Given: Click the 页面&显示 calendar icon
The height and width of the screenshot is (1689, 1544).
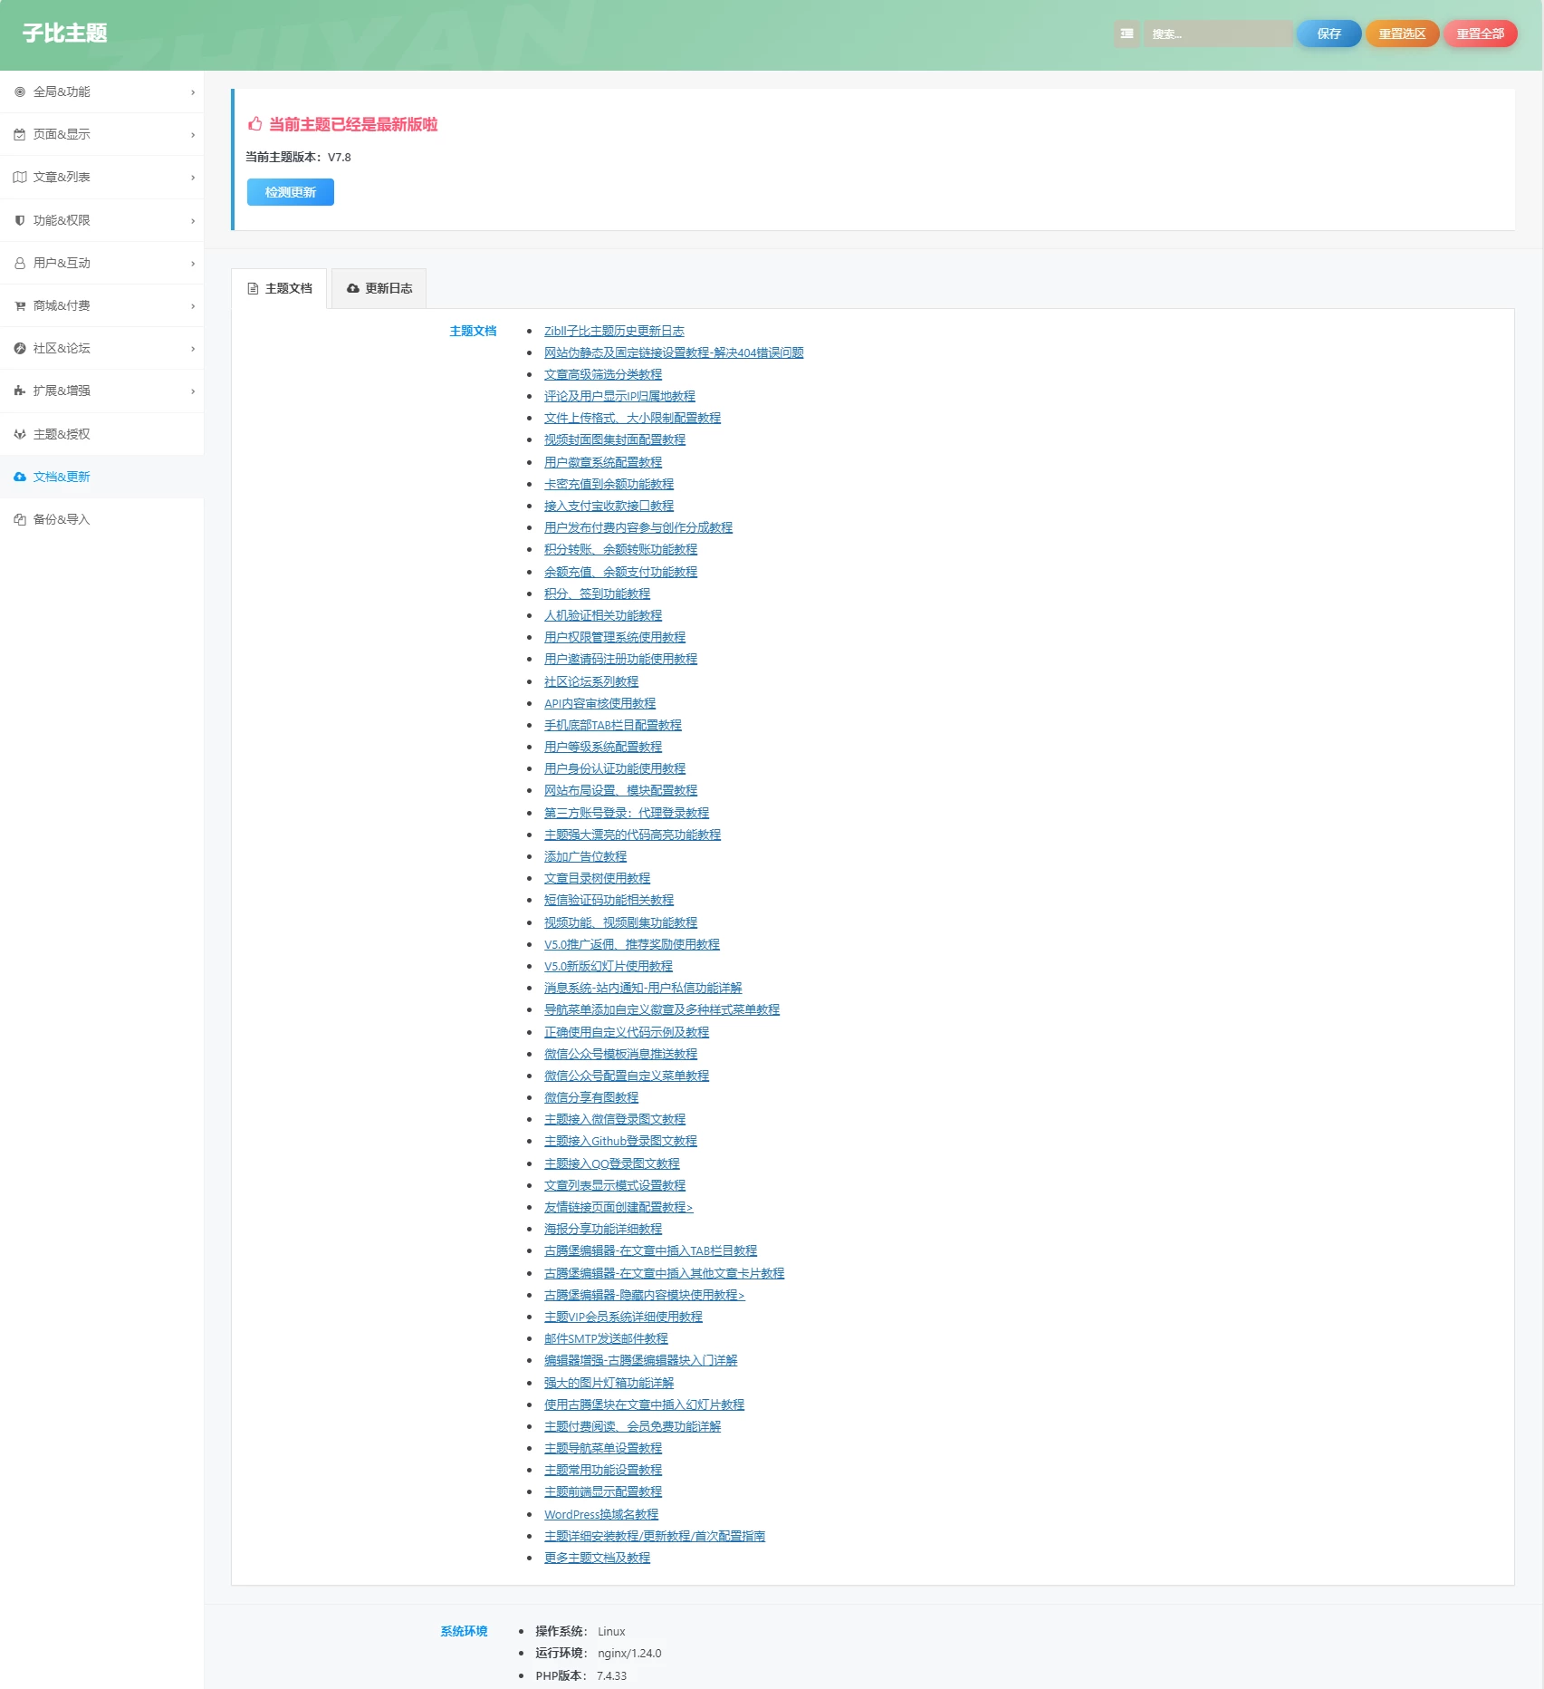Looking at the screenshot, I should click(x=20, y=134).
